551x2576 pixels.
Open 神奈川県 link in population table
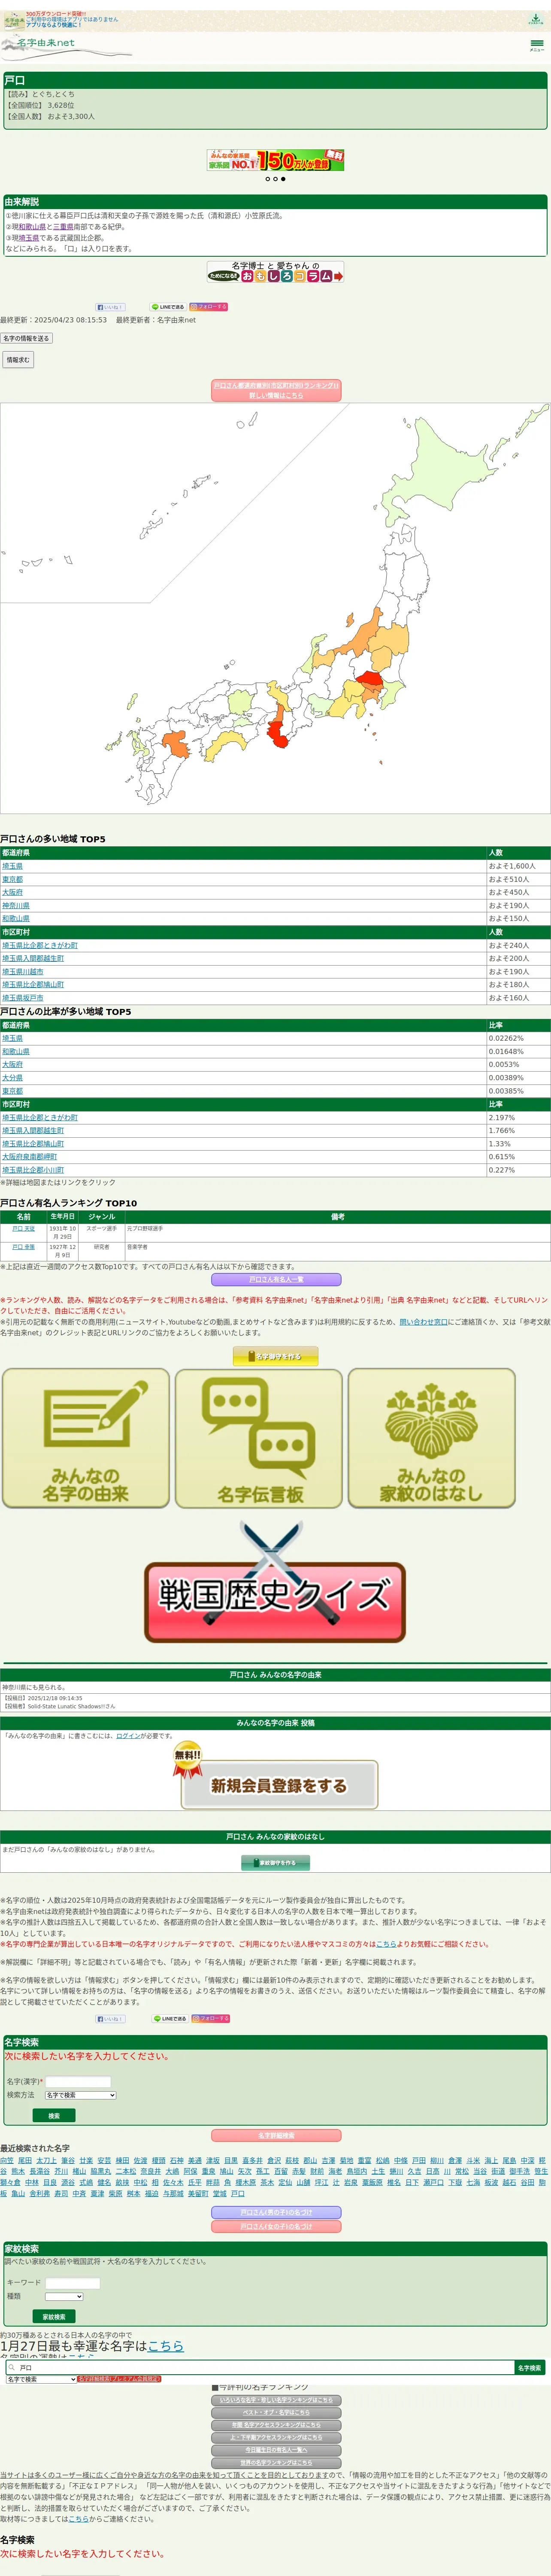tap(16, 905)
